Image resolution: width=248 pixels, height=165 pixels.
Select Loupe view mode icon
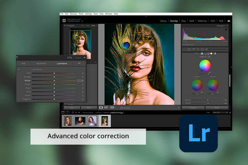point(101,108)
